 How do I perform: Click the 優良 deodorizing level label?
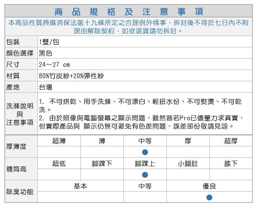[x=209, y=186]
